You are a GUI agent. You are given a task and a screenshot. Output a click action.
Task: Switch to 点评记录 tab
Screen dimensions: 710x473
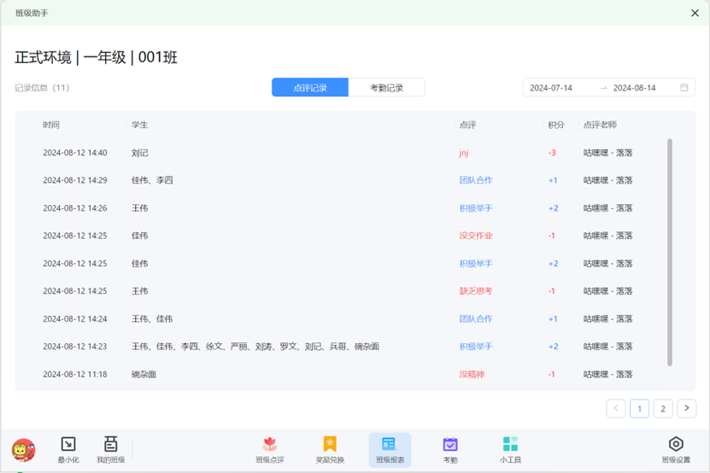pyautogui.click(x=310, y=88)
